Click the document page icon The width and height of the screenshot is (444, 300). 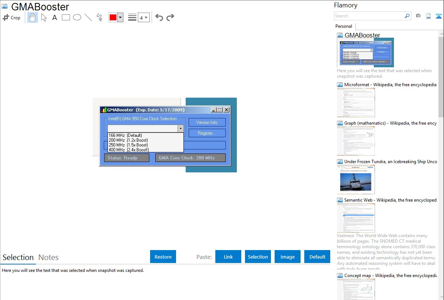(428, 16)
